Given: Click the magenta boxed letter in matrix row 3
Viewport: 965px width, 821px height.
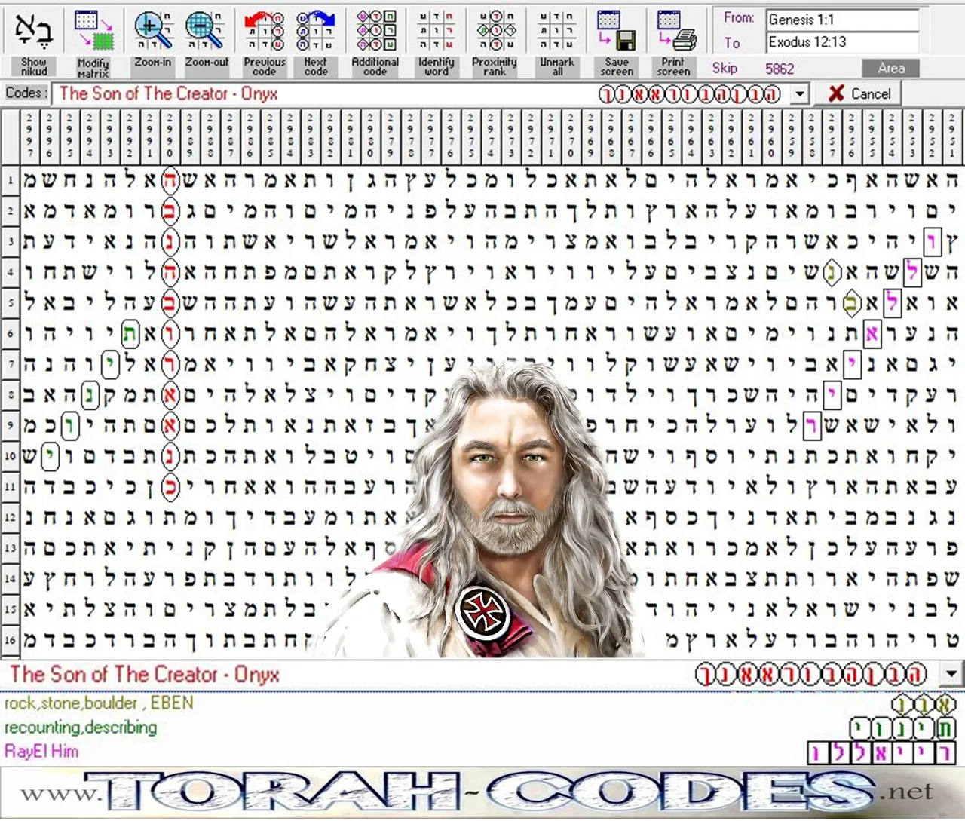Looking at the screenshot, I should click(932, 242).
